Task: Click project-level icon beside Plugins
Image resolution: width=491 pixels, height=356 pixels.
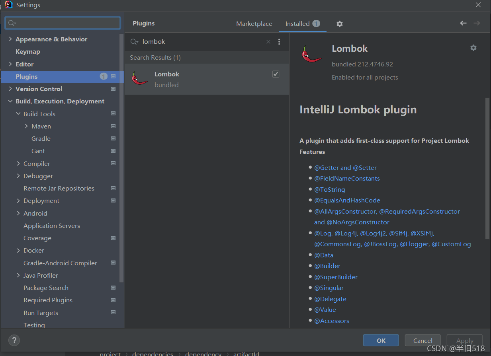Action: (113, 76)
